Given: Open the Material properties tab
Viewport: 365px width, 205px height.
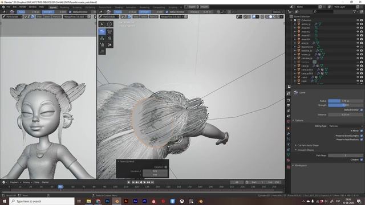Looking at the screenshot, I should [x=289, y=161].
